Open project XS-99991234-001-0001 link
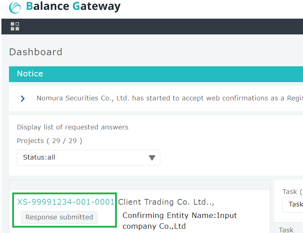 66,202
